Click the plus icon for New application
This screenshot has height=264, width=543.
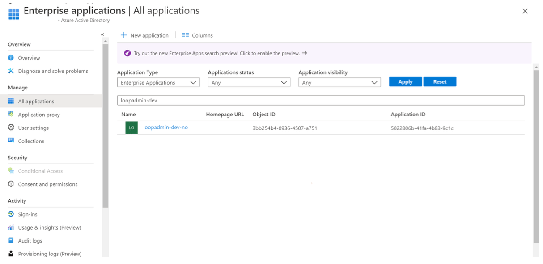click(x=124, y=35)
